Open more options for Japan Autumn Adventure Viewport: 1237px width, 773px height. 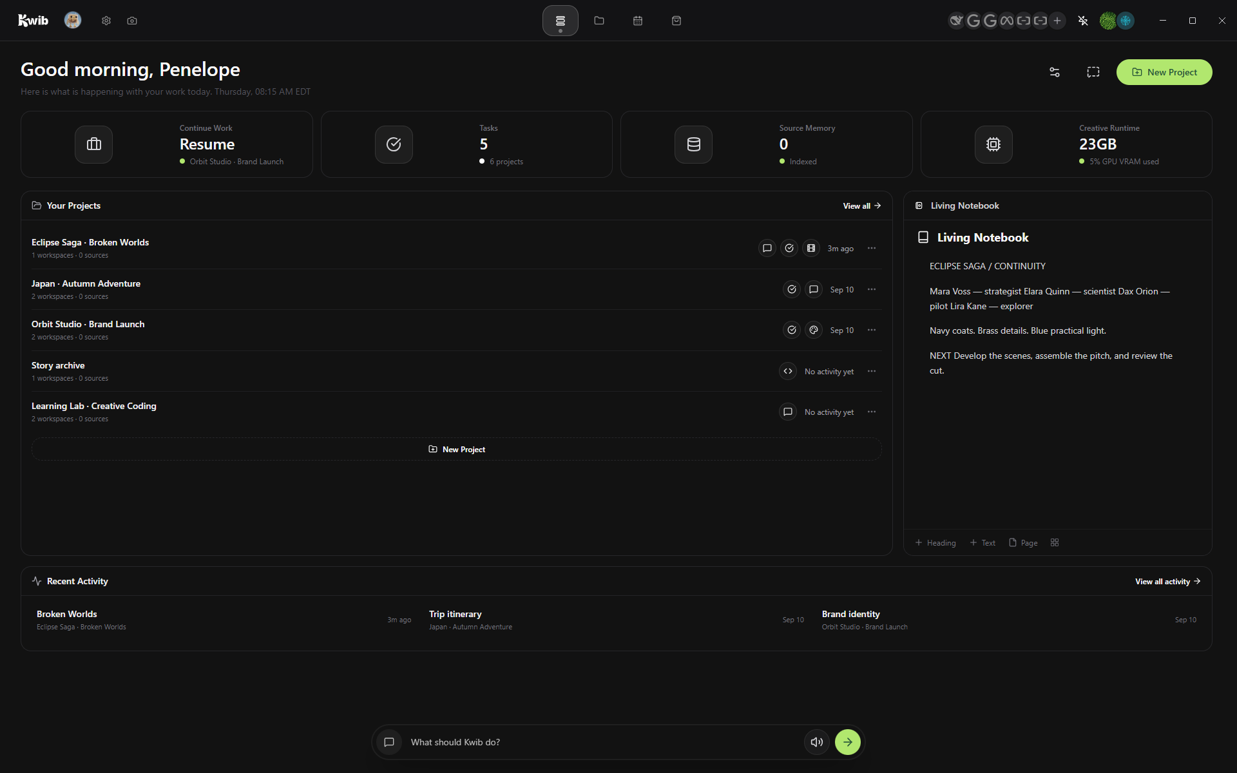(x=872, y=289)
